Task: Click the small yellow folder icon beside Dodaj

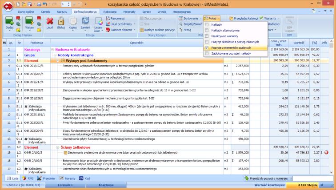Action: point(18,30)
